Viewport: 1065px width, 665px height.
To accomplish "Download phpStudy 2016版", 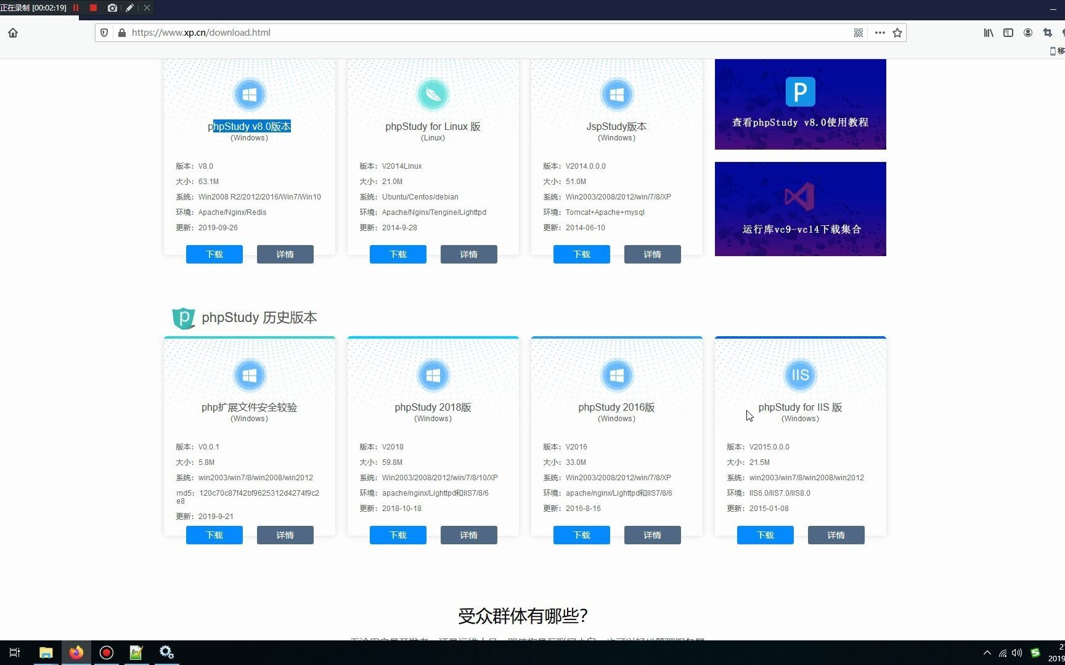I will point(582,535).
